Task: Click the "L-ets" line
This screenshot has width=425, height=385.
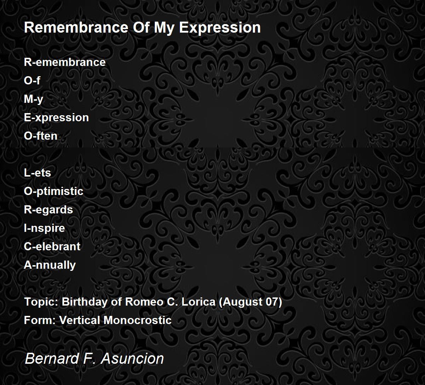Action: (x=38, y=173)
